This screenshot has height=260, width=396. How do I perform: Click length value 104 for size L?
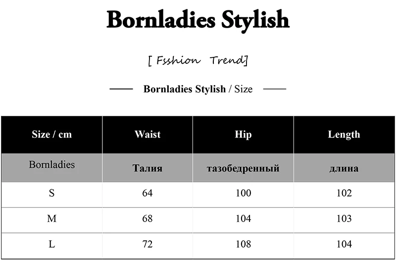(344, 244)
